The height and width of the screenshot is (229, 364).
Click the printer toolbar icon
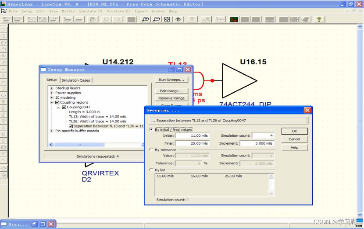[x=93, y=19]
